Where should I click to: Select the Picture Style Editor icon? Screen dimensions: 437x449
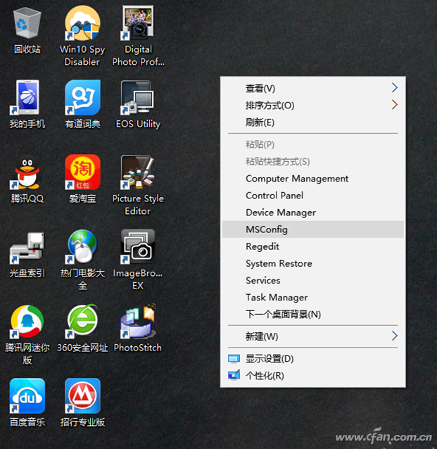coord(138,172)
